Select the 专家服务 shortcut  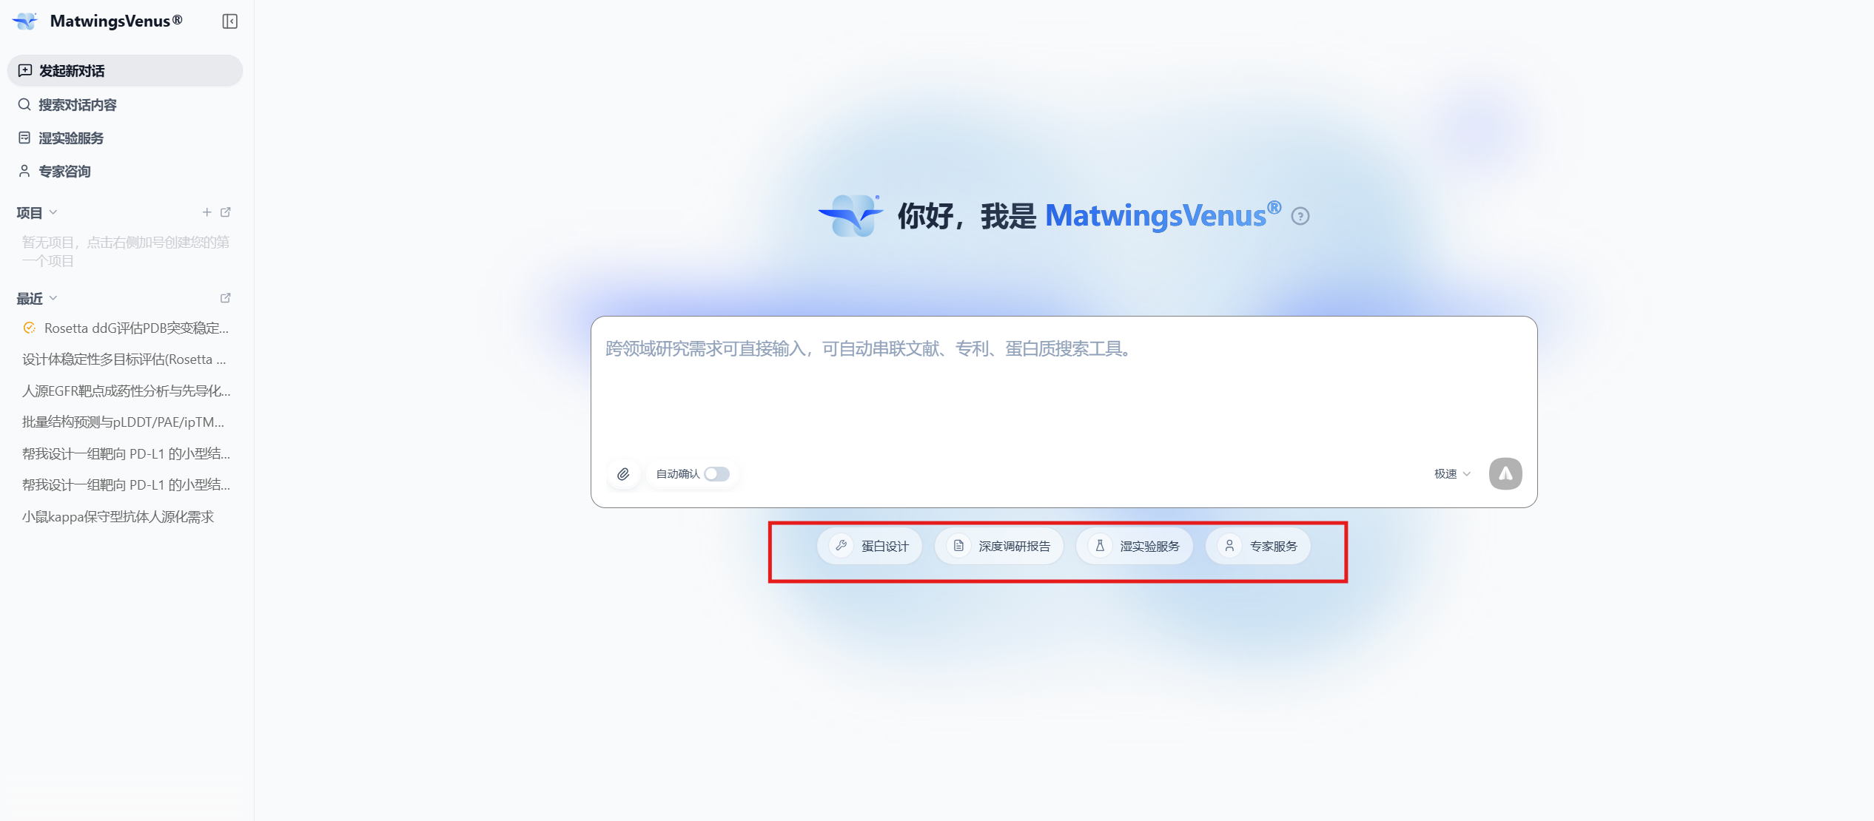[1258, 546]
